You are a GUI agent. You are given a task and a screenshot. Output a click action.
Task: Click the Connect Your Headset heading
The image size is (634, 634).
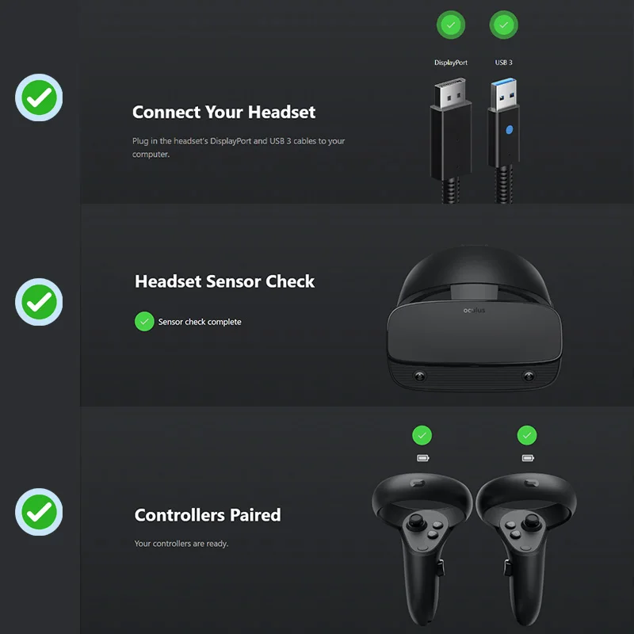click(223, 112)
